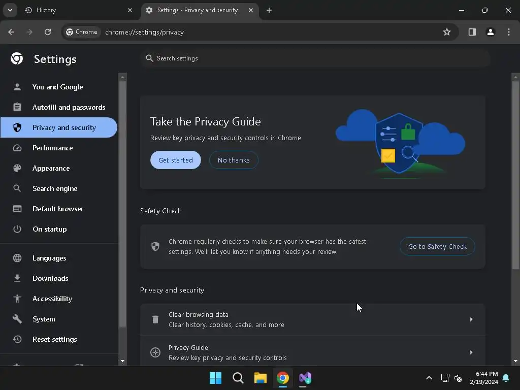
Task: Open Performance settings
Action: pyautogui.click(x=58, y=148)
